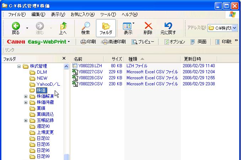241x160 pixels.
Task: Open Canon Preview (プレビュー) icon
Action: [134, 42]
